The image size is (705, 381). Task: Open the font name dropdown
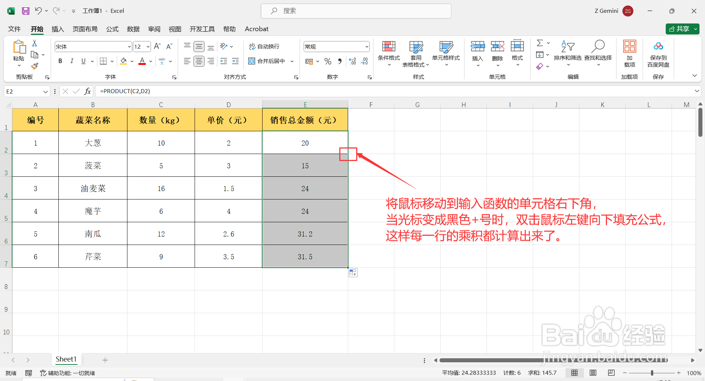tap(129, 46)
